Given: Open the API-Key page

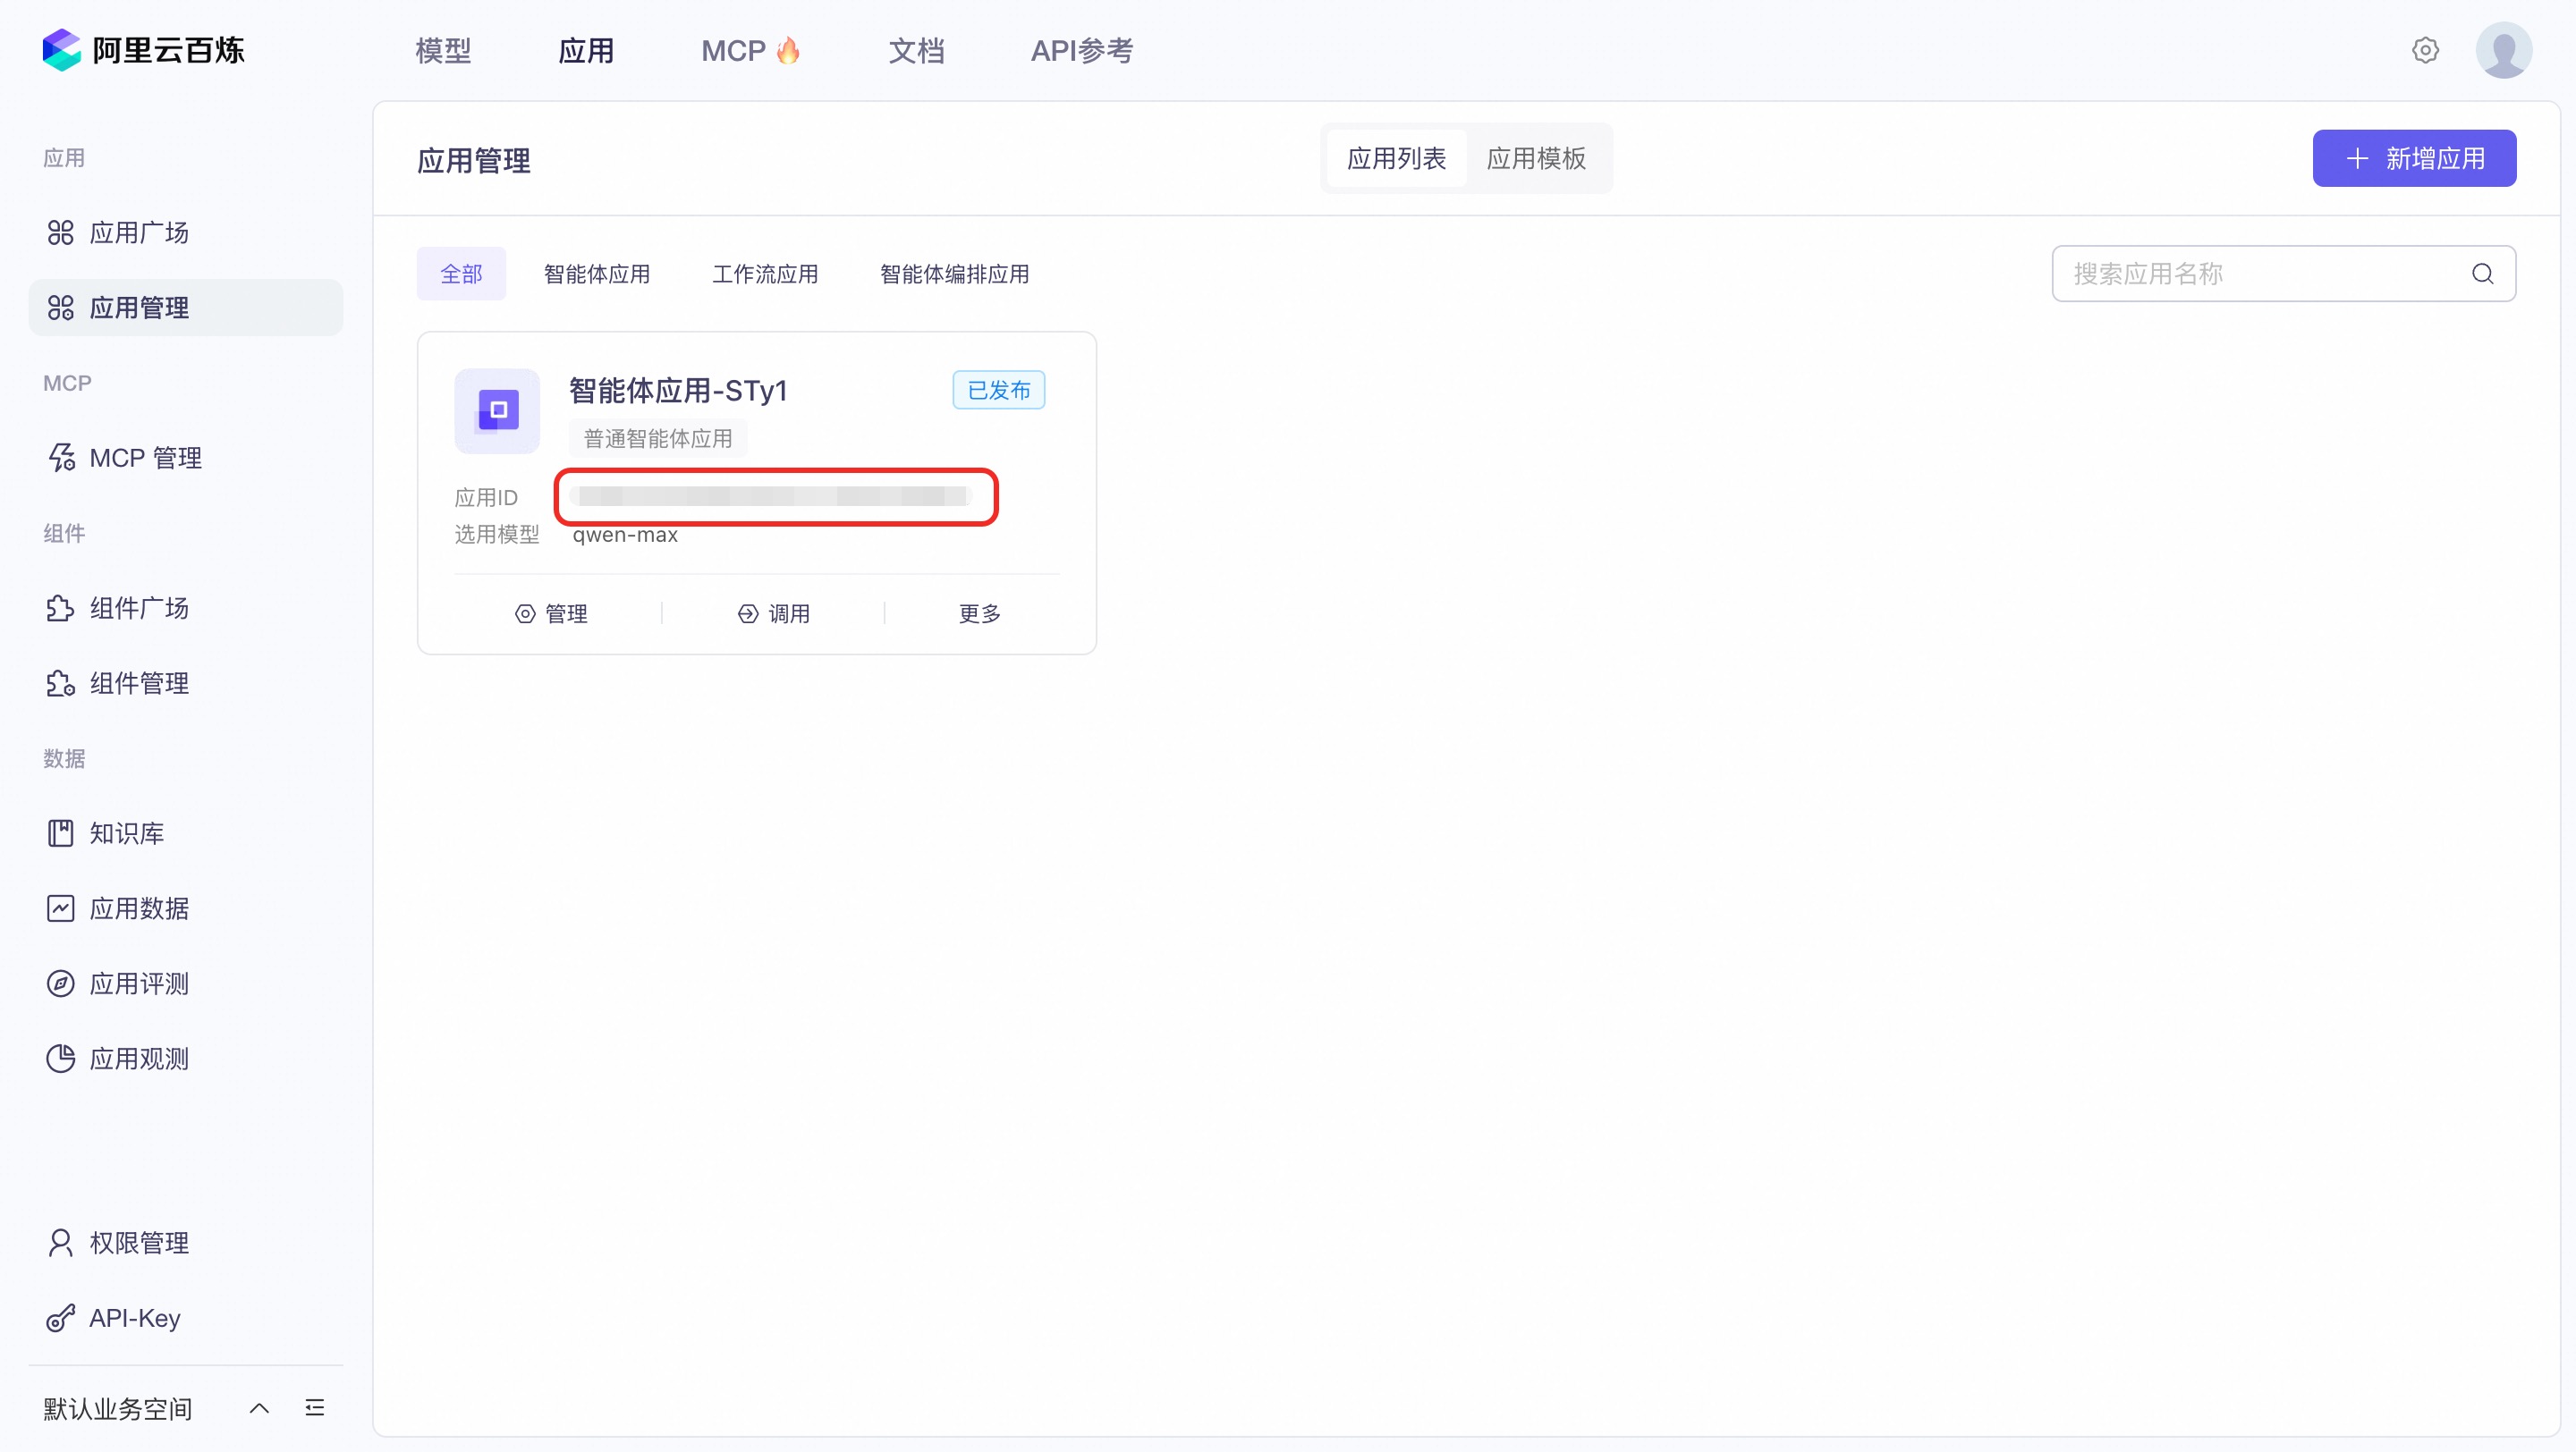Looking at the screenshot, I should (134, 1318).
